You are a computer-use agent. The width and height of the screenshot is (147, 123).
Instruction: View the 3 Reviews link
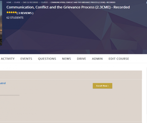click(25, 13)
